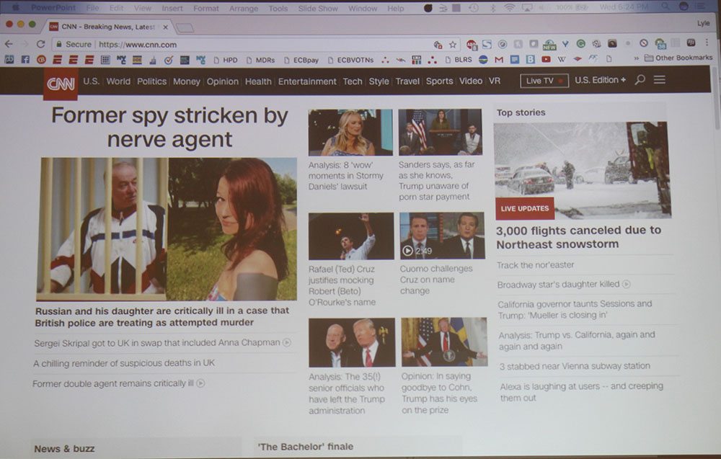Click the LIVE UPDATES badge
Viewport: 721px width, 459px height.
(525, 208)
